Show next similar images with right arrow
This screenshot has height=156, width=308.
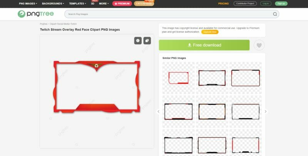coord(266,111)
